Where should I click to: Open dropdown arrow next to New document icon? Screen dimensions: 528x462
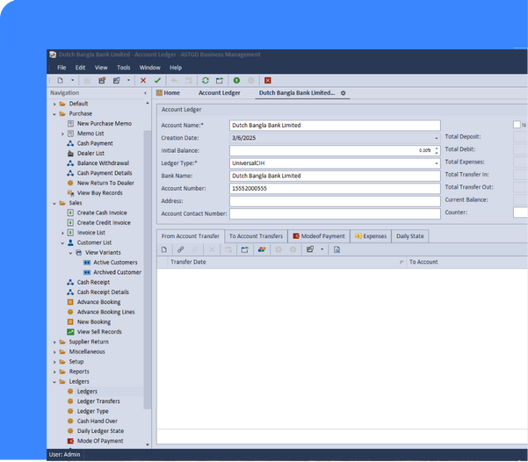point(72,81)
